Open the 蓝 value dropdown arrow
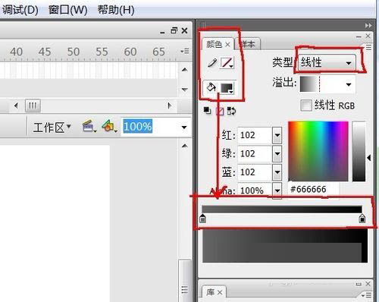 point(277,172)
